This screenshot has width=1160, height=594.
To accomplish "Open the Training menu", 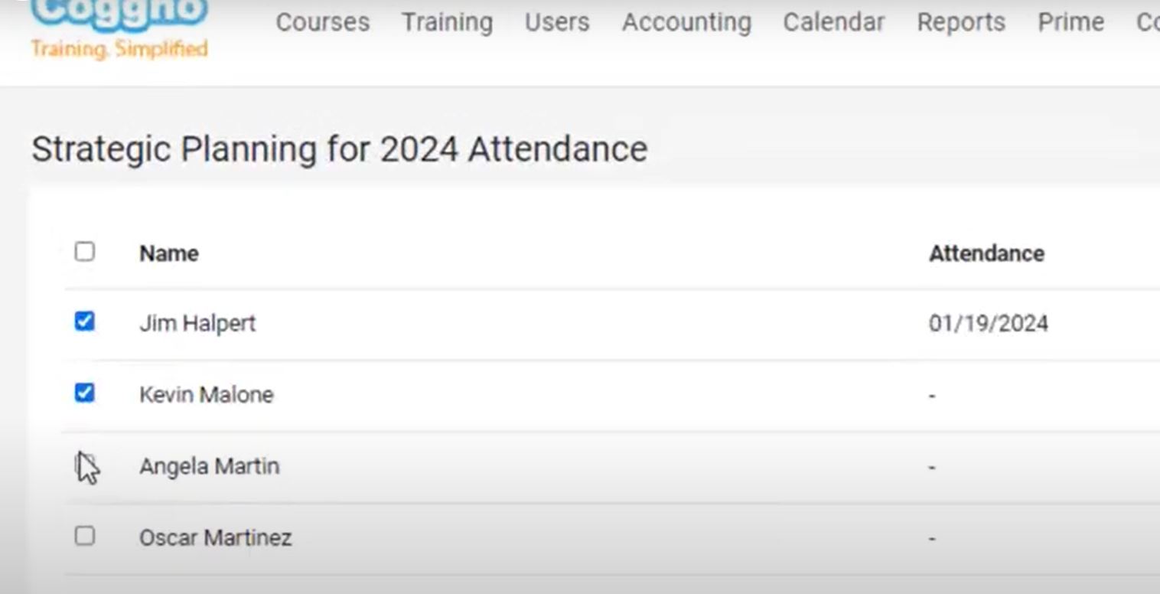I will coord(447,23).
